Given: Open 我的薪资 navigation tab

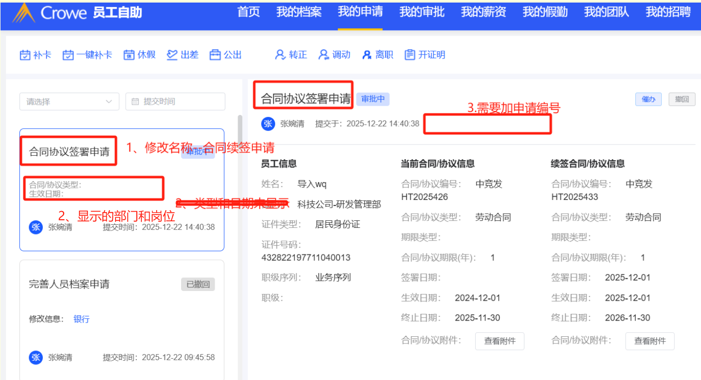Looking at the screenshot, I should pyautogui.click(x=483, y=12).
